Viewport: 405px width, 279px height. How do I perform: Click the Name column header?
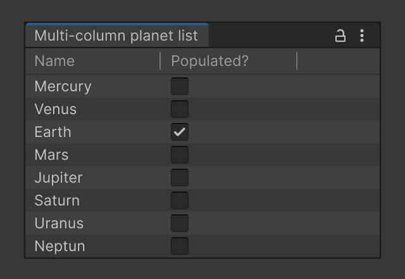(93, 61)
